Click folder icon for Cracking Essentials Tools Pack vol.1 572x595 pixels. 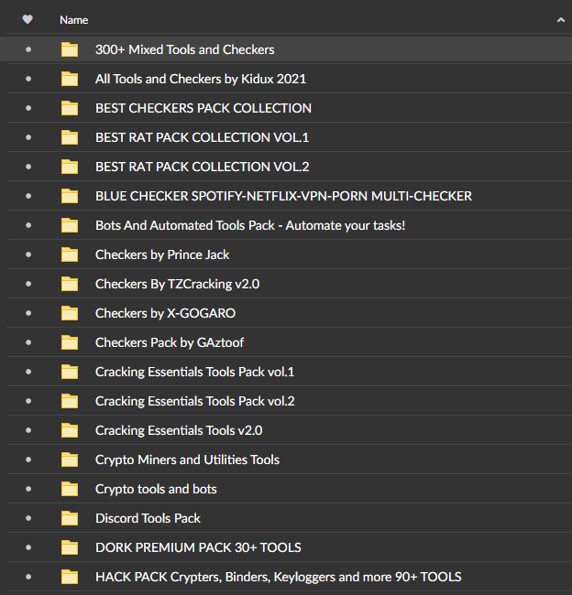[70, 372]
